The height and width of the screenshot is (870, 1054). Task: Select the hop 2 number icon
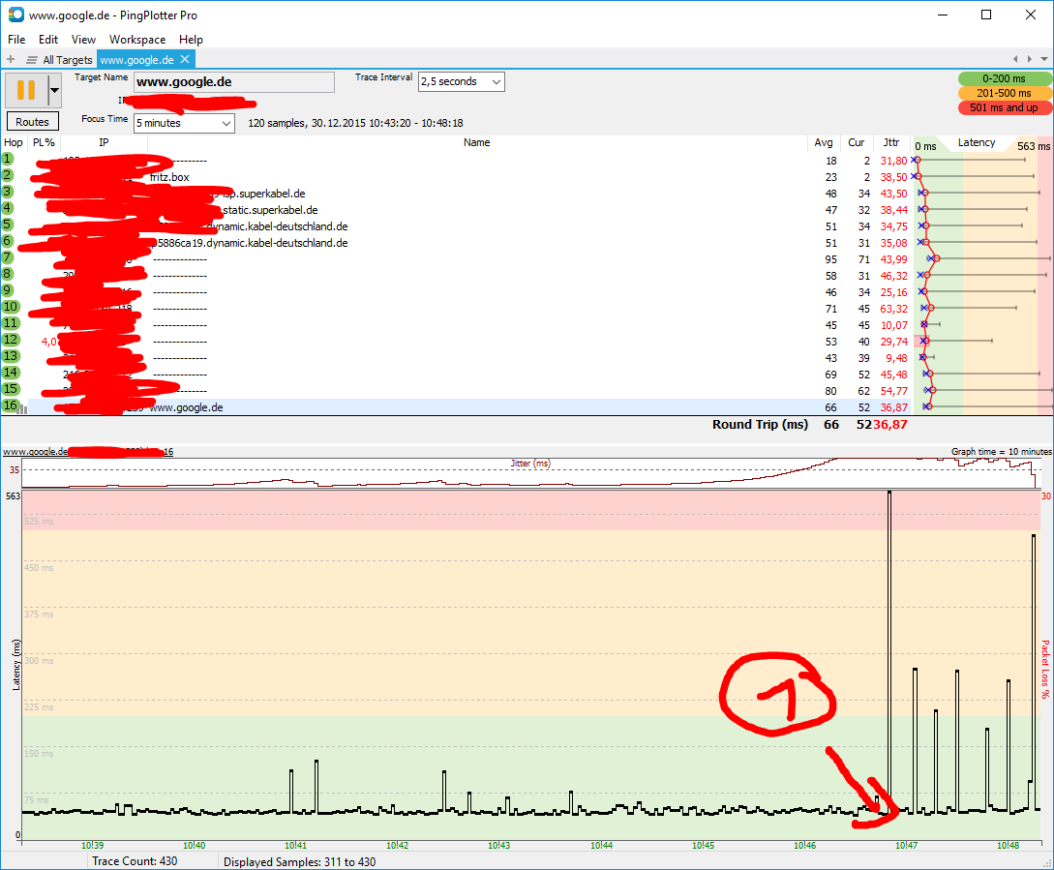(x=8, y=175)
